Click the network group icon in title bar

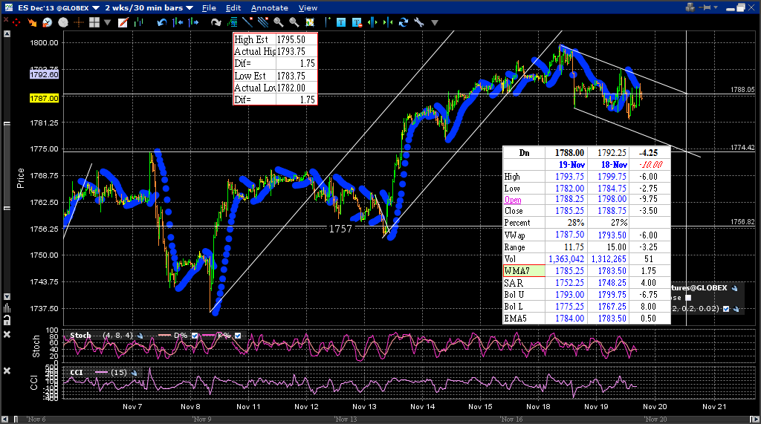[x=690, y=7]
